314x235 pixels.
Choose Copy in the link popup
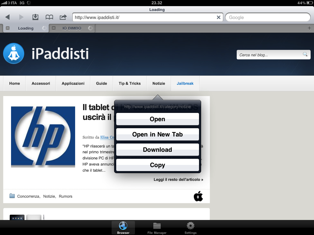pos(158,165)
